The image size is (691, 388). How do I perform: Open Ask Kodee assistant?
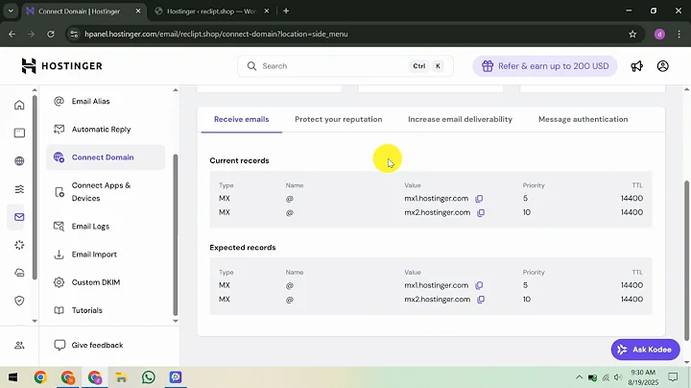(645, 350)
